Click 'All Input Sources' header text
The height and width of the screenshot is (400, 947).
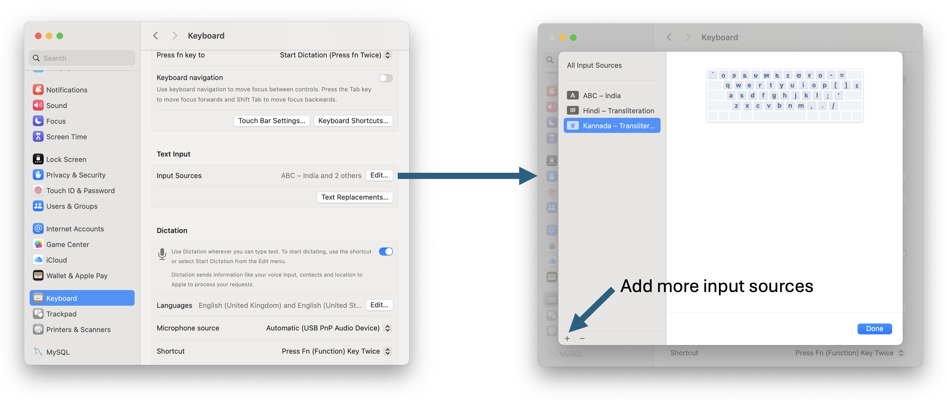(594, 65)
